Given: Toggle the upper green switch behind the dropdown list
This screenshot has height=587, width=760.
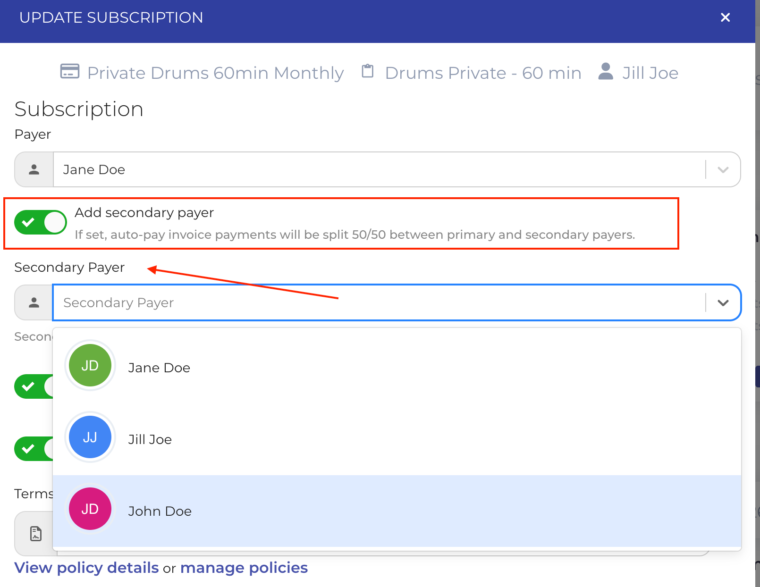Looking at the screenshot, I should (33, 386).
